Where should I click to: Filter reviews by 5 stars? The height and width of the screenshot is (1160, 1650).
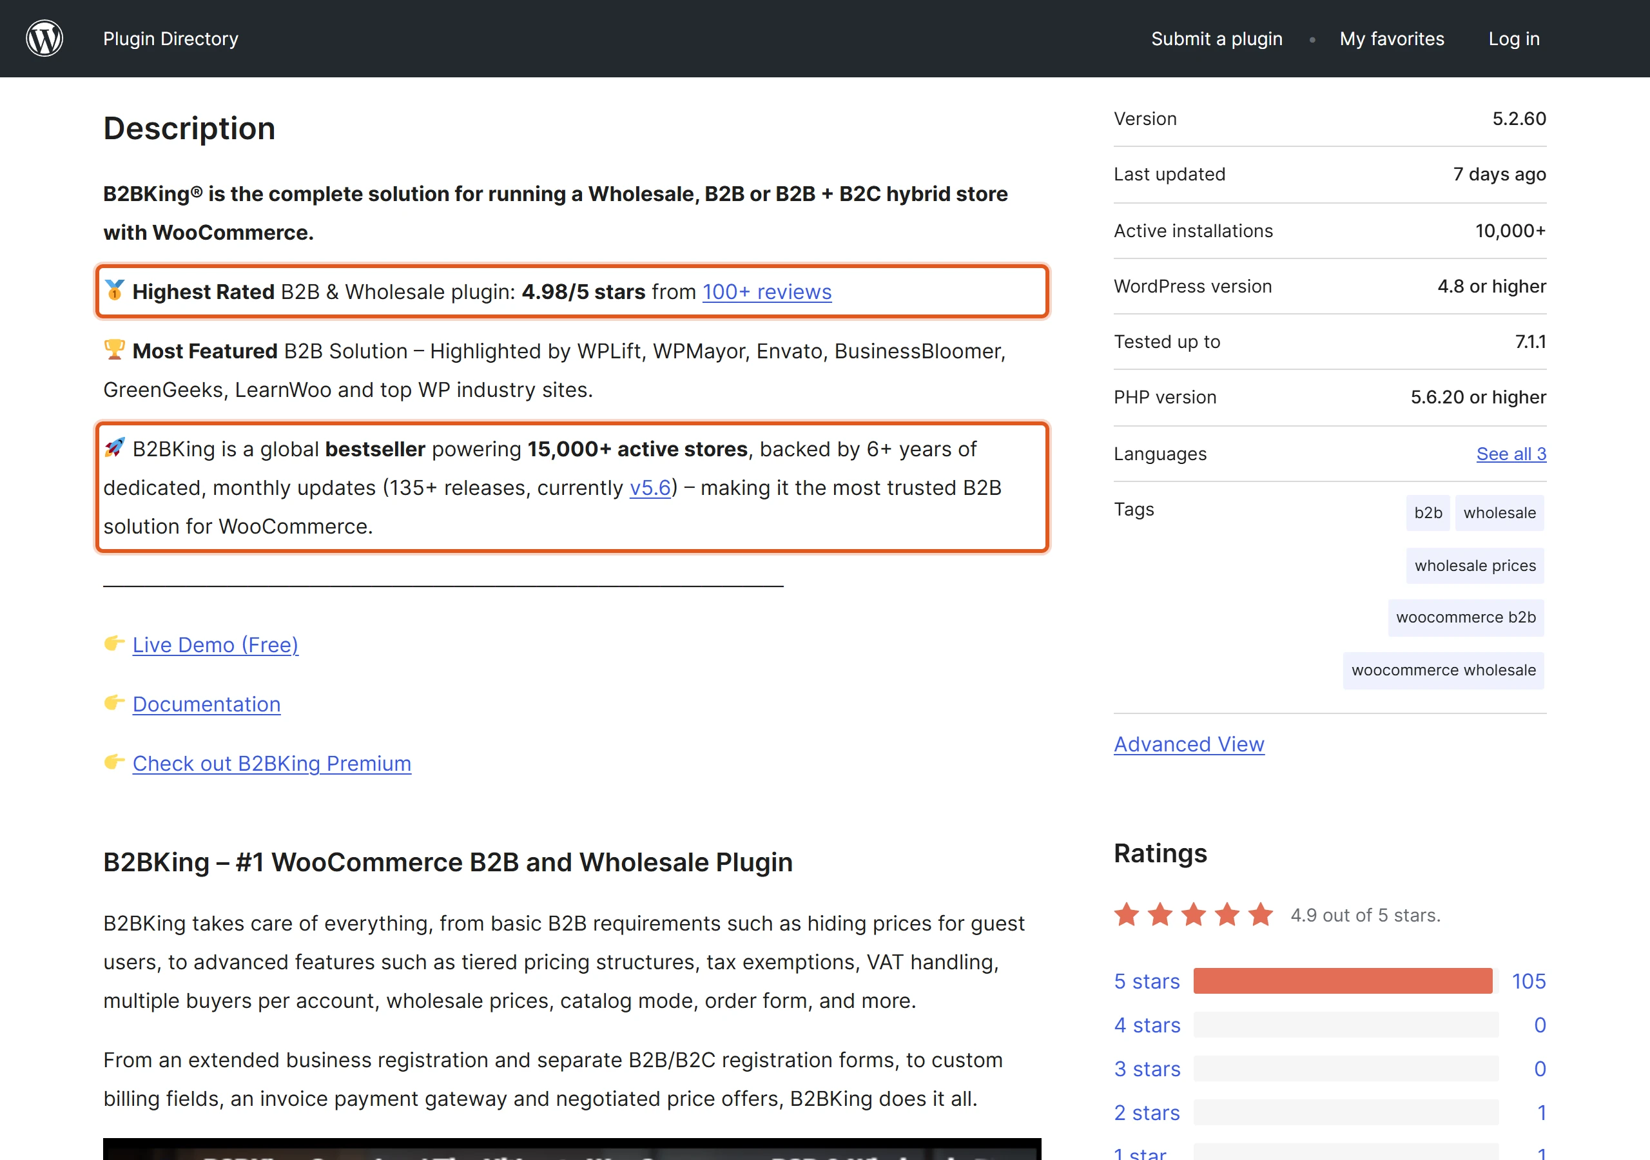1146,981
